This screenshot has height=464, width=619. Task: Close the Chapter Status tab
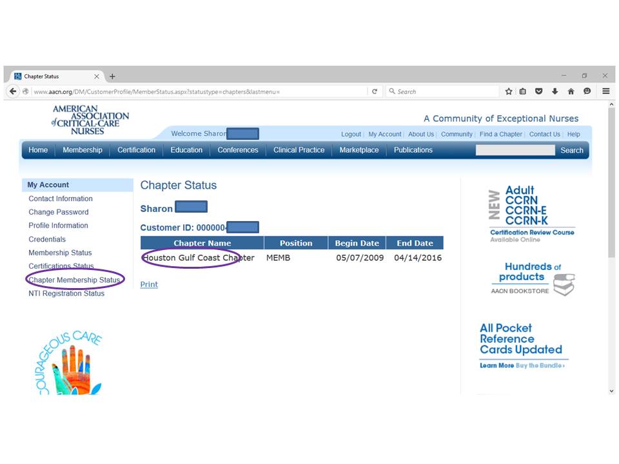point(97,76)
